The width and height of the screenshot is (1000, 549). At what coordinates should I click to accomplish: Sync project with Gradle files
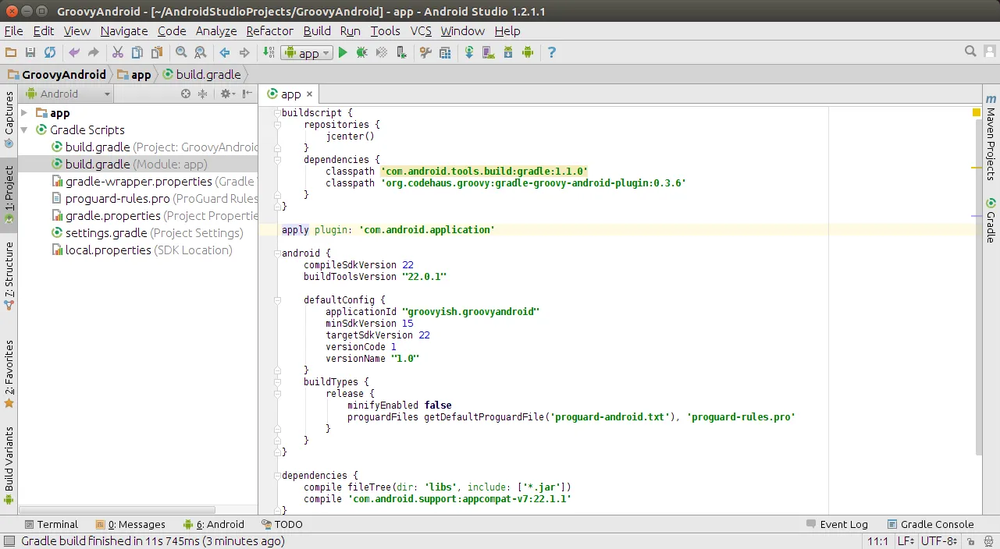click(469, 52)
